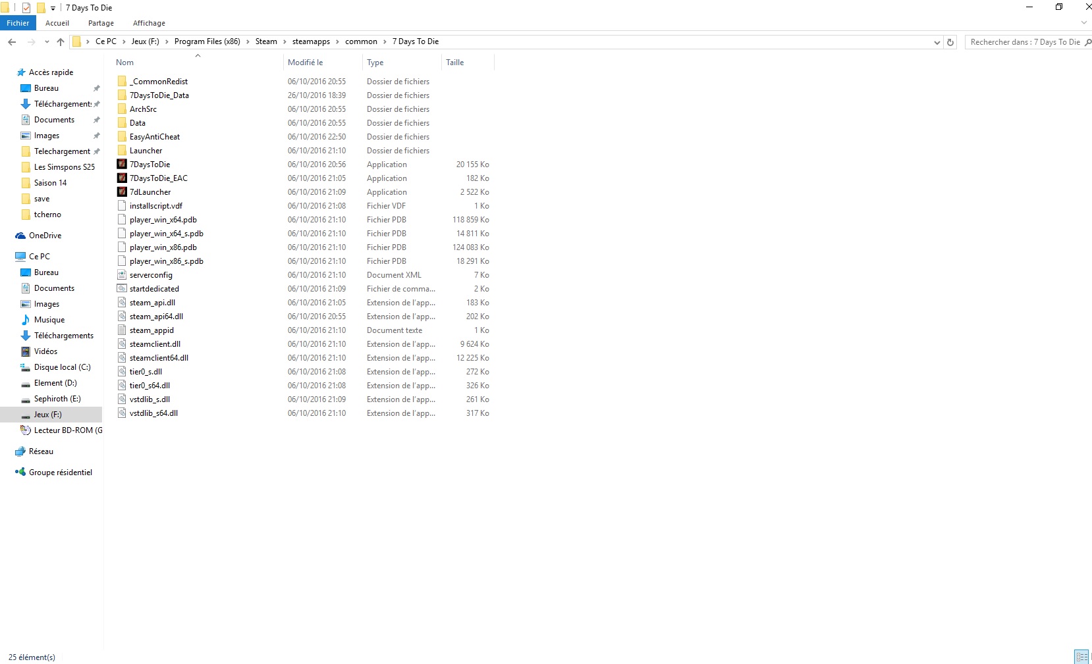1092x664 pixels.
Task: Select the startdedicated command file icon
Action: click(122, 289)
